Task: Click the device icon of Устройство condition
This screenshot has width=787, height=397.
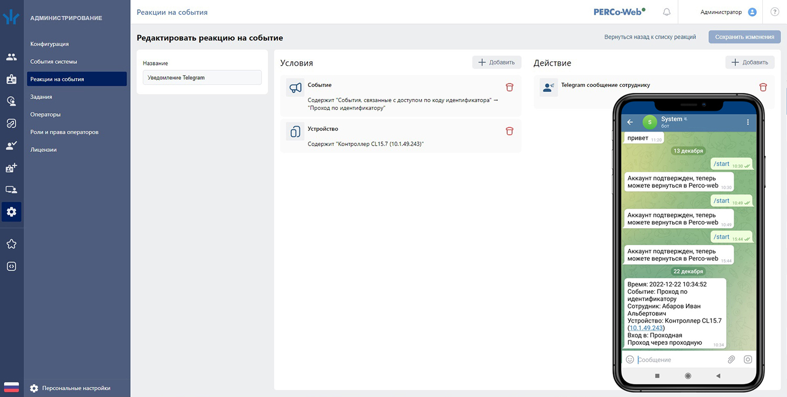Action: (295, 131)
